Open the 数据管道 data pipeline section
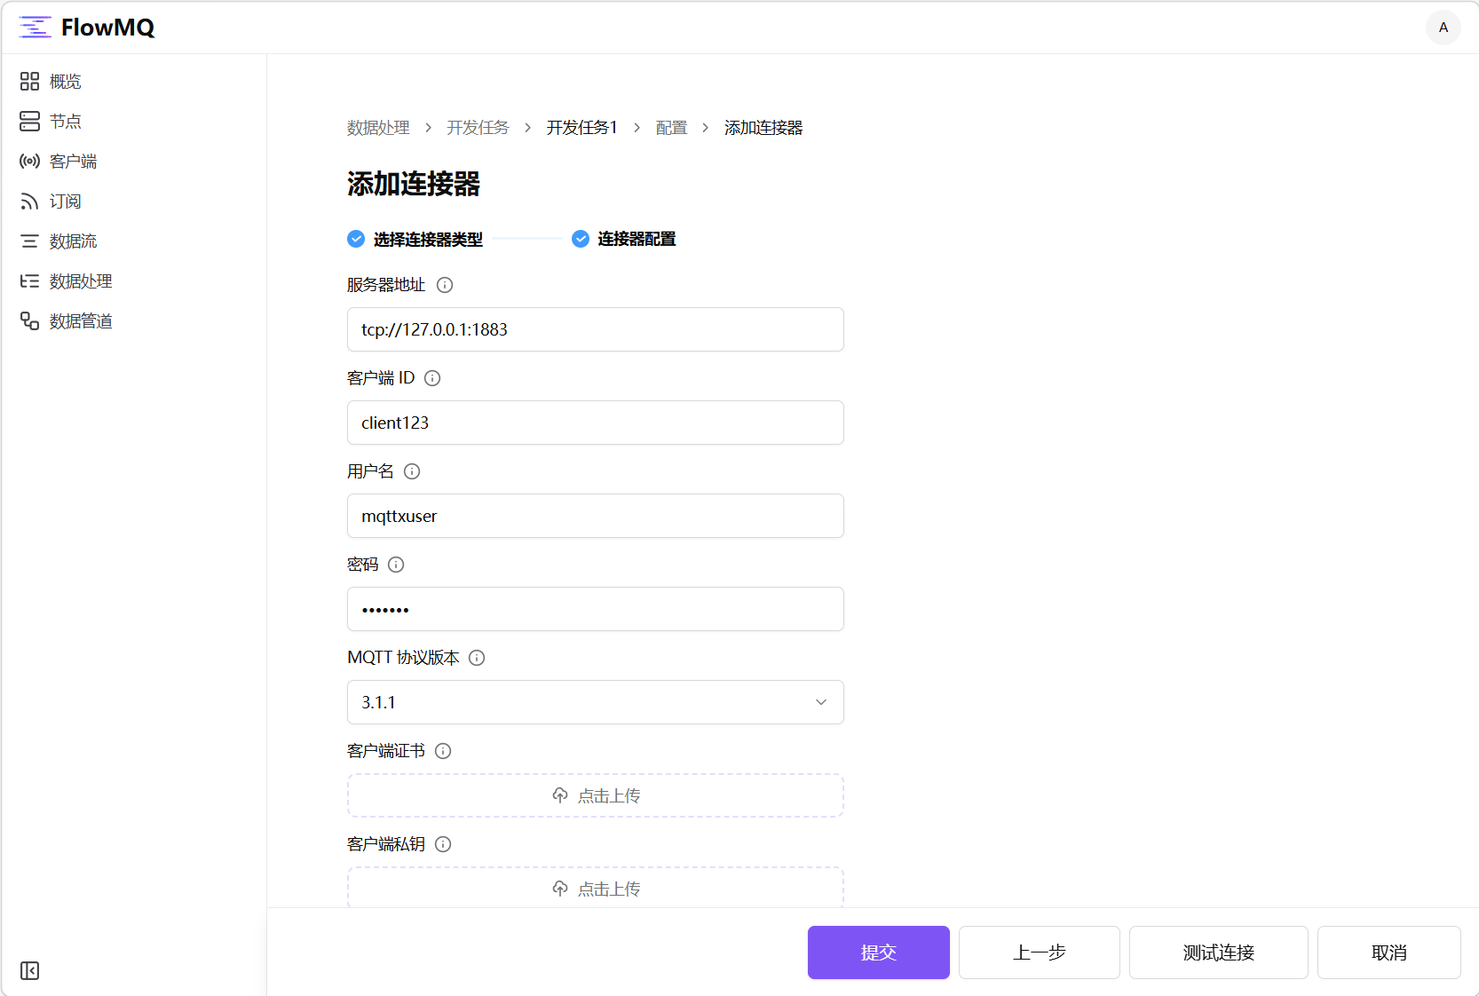Screen dimensions: 1479x996 [x=79, y=320]
